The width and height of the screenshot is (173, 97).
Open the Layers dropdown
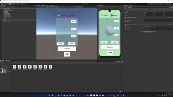point(161,4)
